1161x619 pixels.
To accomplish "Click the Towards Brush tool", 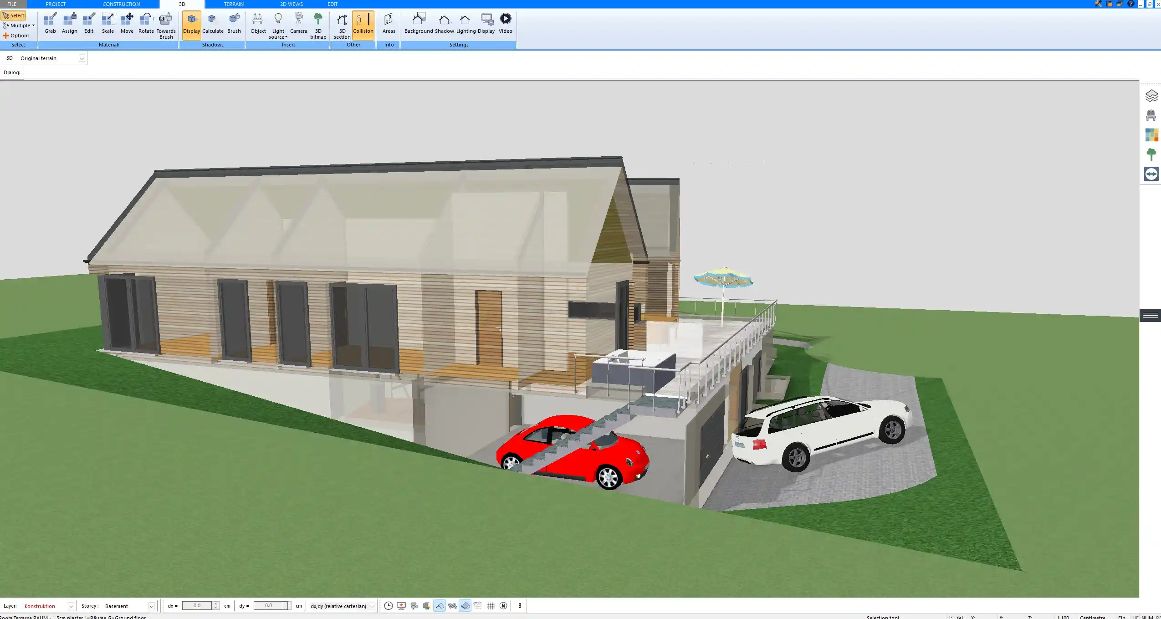I will [166, 25].
